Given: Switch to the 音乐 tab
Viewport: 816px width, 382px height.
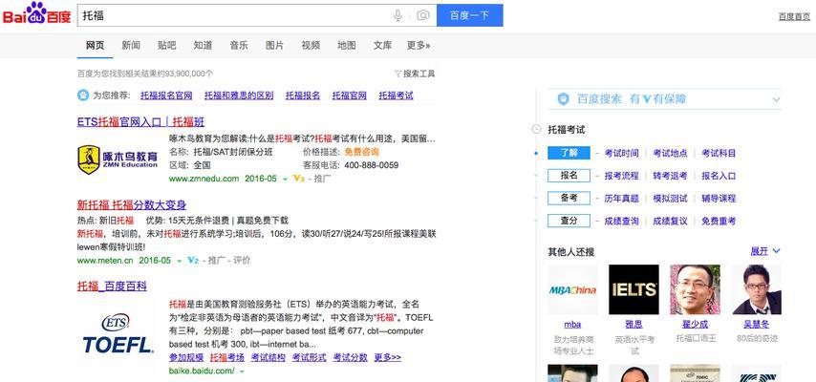Looking at the screenshot, I should click(x=239, y=46).
